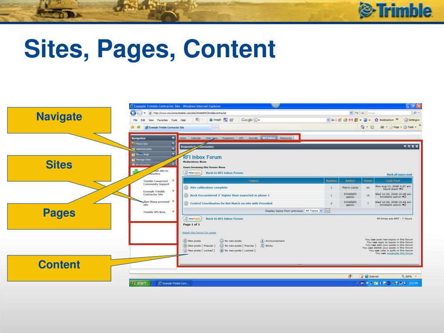Open the Google toolbar Settings dropdown
The image size is (444, 333).
412,120
